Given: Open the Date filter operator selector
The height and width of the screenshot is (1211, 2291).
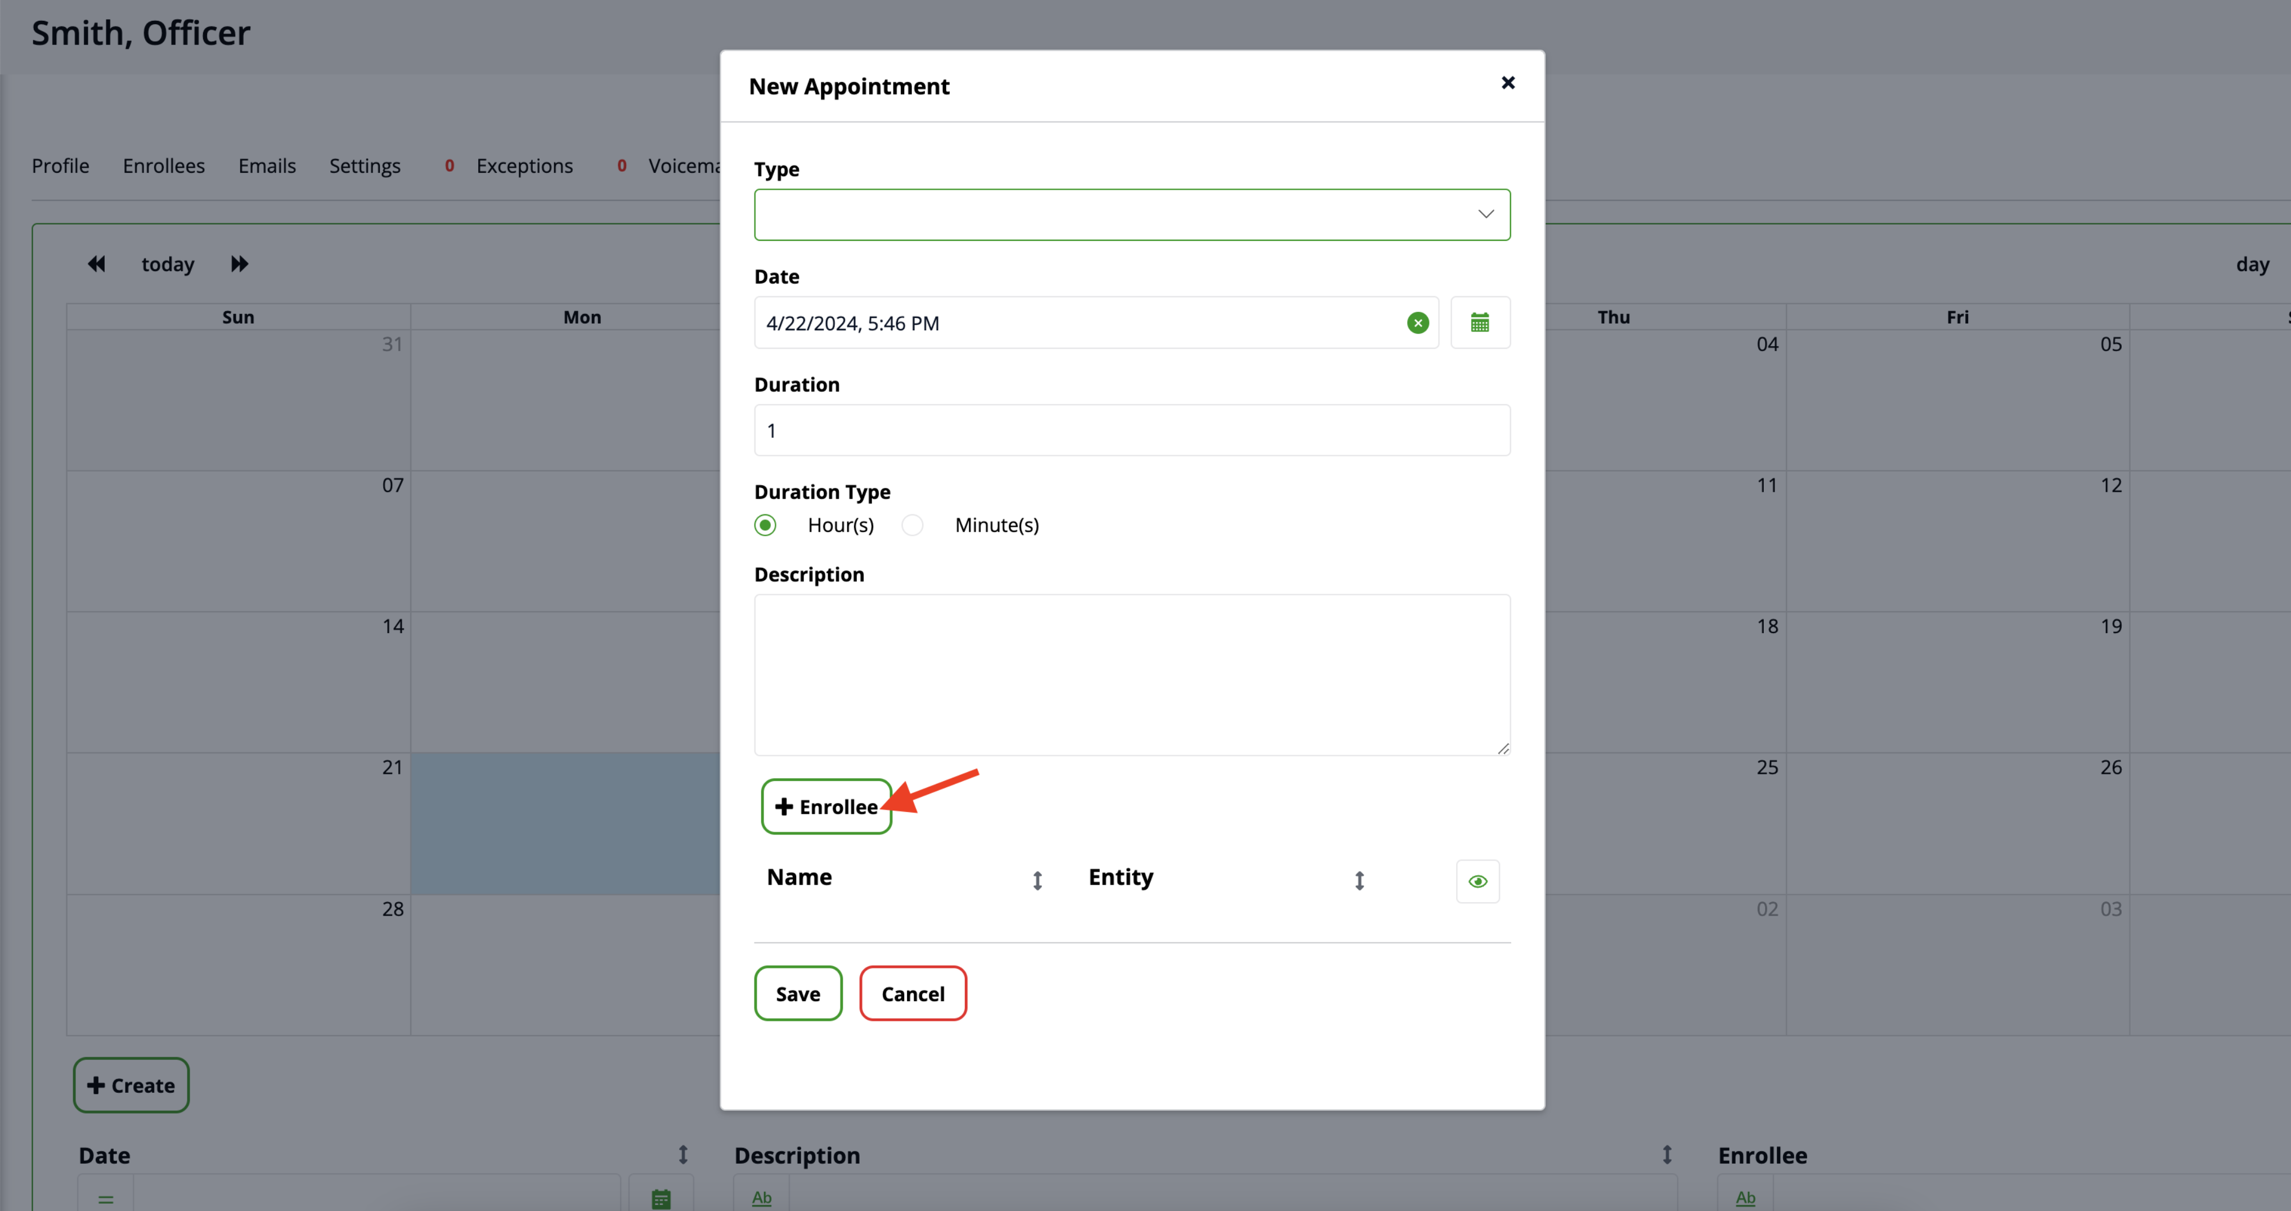Looking at the screenshot, I should pos(106,1197).
